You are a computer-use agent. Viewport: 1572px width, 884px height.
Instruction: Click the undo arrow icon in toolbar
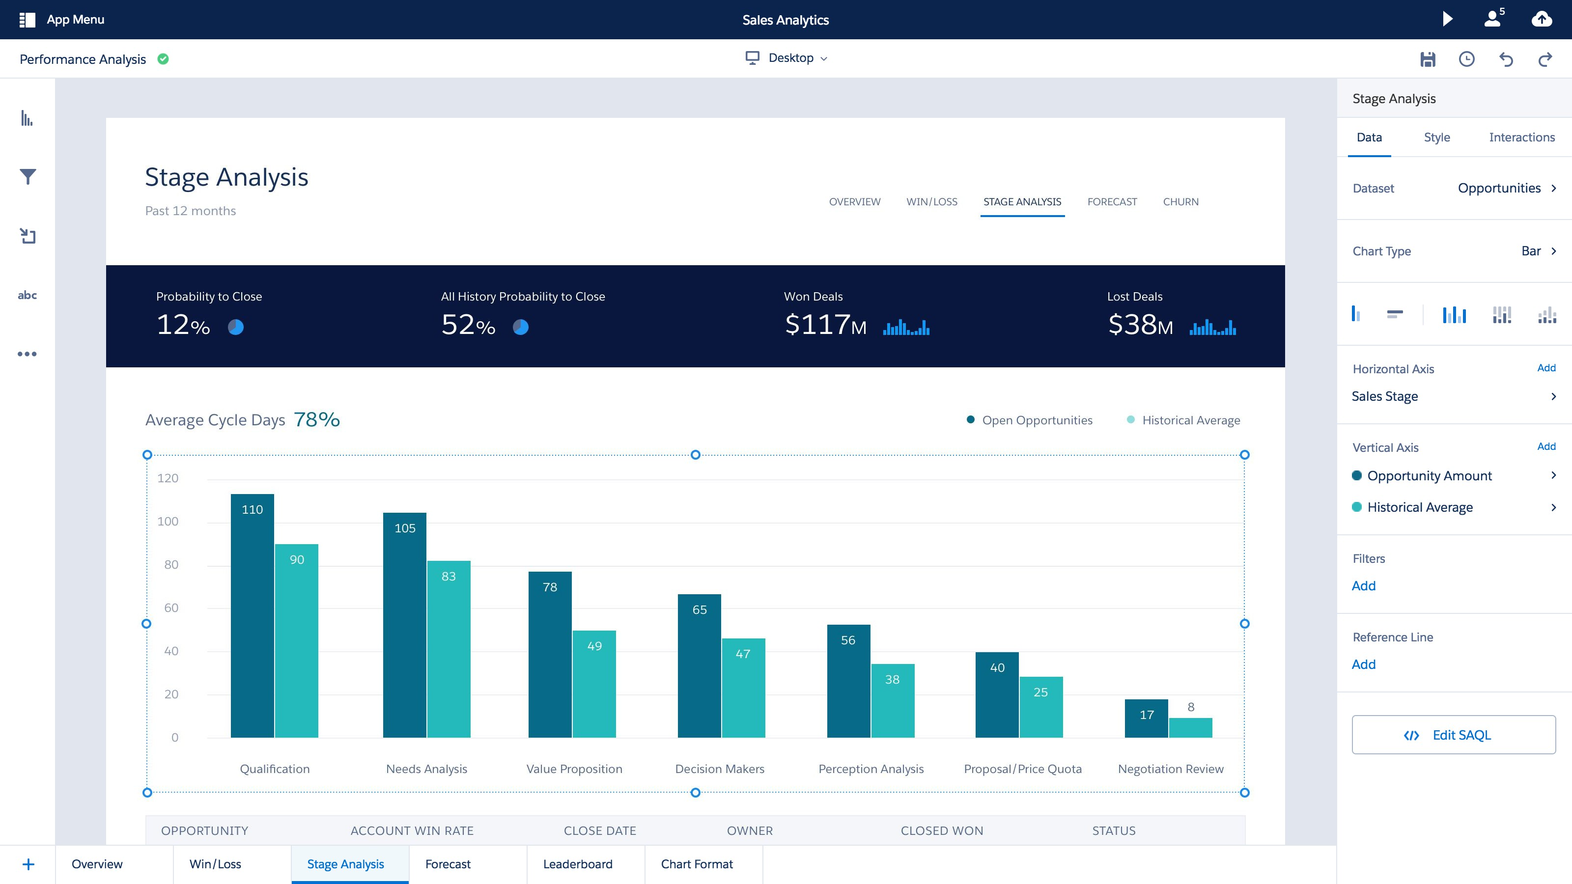(x=1506, y=58)
